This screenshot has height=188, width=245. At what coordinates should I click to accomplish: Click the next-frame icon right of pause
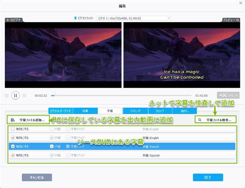(x=24, y=96)
